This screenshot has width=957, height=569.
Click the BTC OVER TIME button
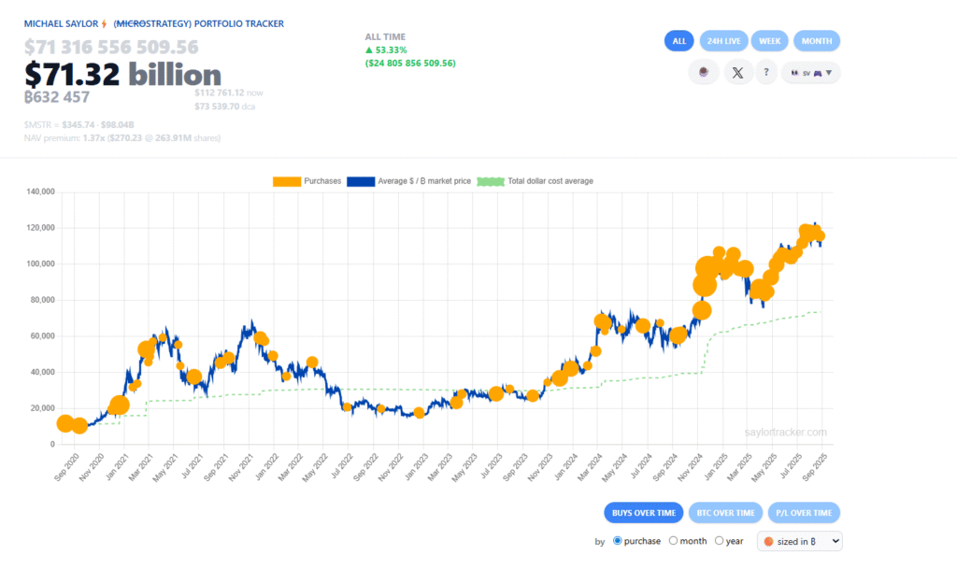click(725, 512)
